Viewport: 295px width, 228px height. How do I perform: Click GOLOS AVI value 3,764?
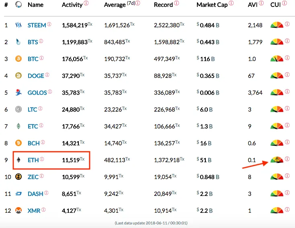pos(255,93)
